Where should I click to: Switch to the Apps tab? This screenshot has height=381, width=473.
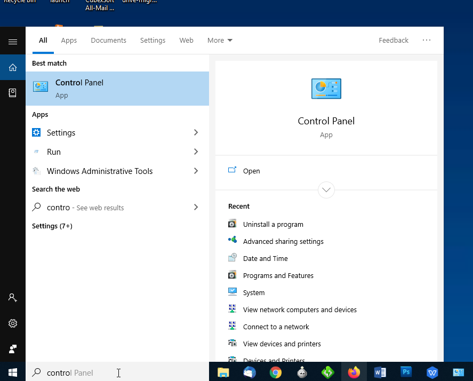click(x=69, y=41)
